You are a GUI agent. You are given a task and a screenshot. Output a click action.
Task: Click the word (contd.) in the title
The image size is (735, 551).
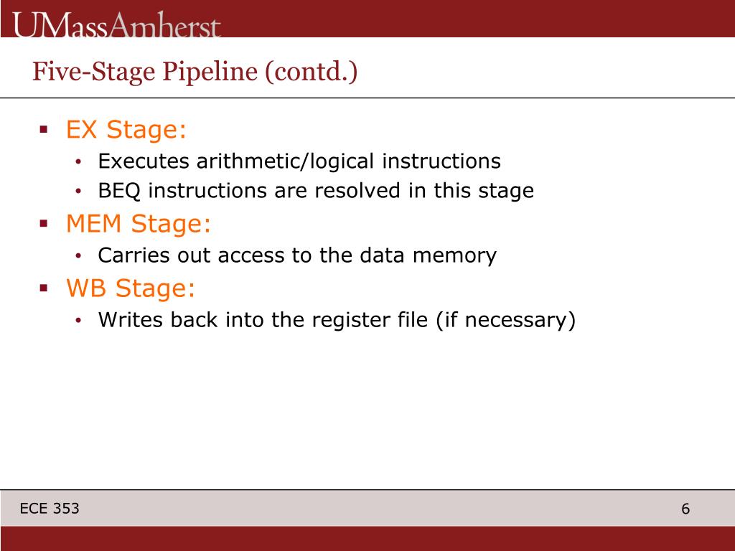[x=312, y=72]
